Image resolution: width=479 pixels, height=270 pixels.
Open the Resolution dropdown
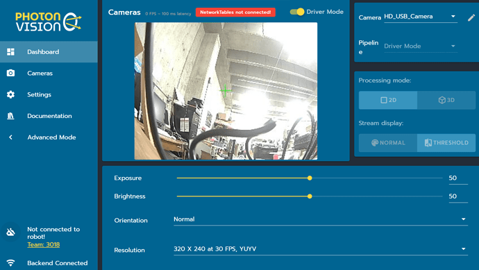(321, 249)
